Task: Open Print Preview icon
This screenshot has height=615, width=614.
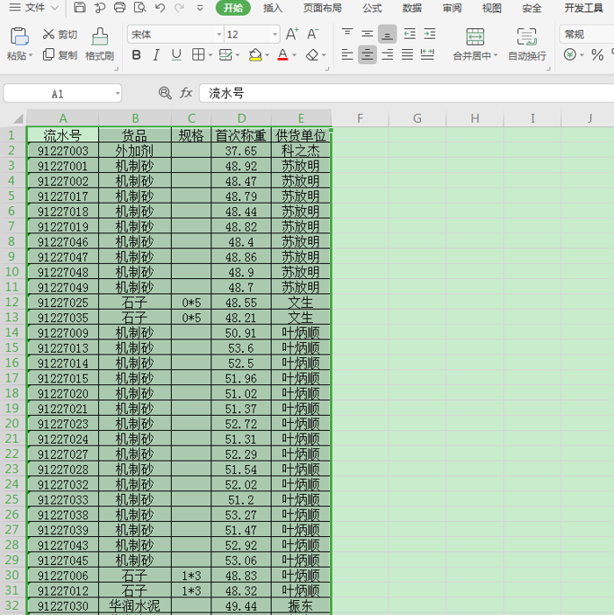Action: tap(139, 7)
